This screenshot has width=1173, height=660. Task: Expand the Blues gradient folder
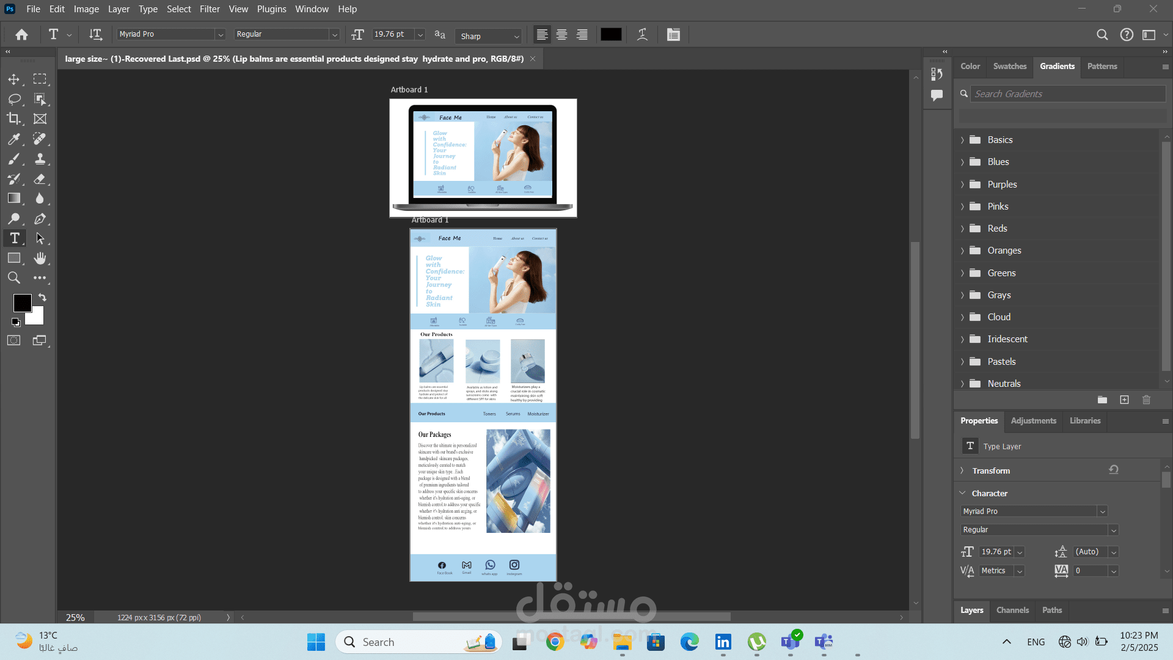coord(962,162)
